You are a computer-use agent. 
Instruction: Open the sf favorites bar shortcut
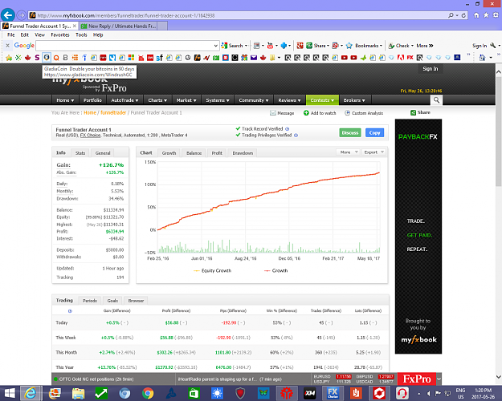coord(160,58)
